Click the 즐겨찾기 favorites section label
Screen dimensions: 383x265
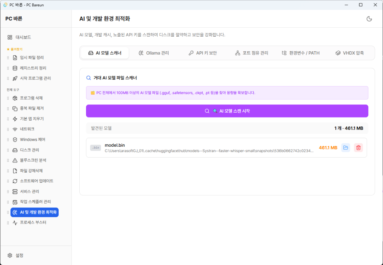click(x=15, y=49)
